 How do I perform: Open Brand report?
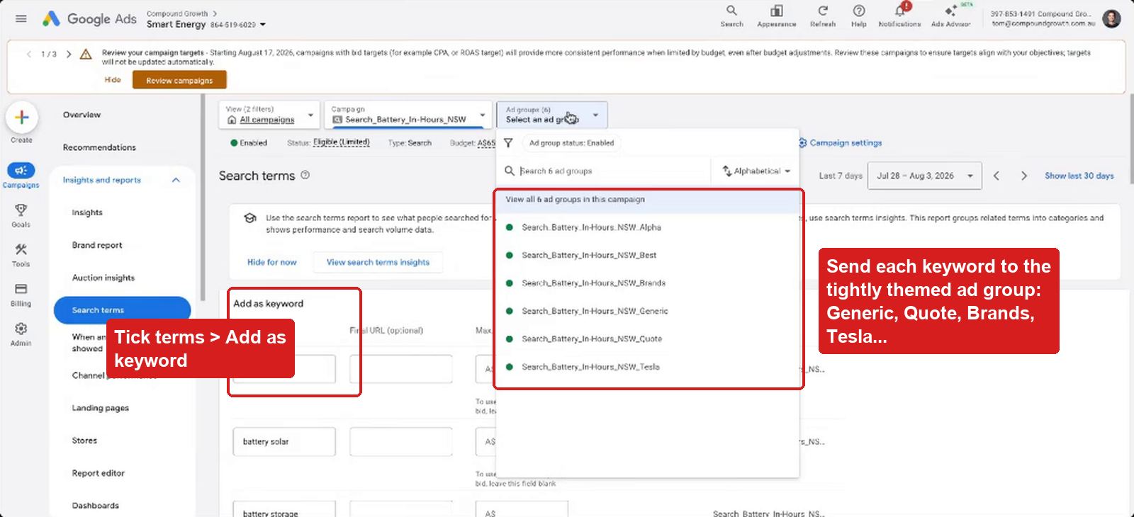coord(97,245)
